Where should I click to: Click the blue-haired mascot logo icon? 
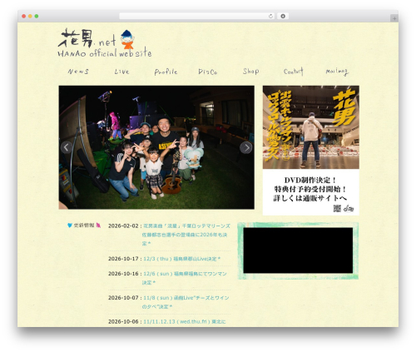click(x=127, y=39)
